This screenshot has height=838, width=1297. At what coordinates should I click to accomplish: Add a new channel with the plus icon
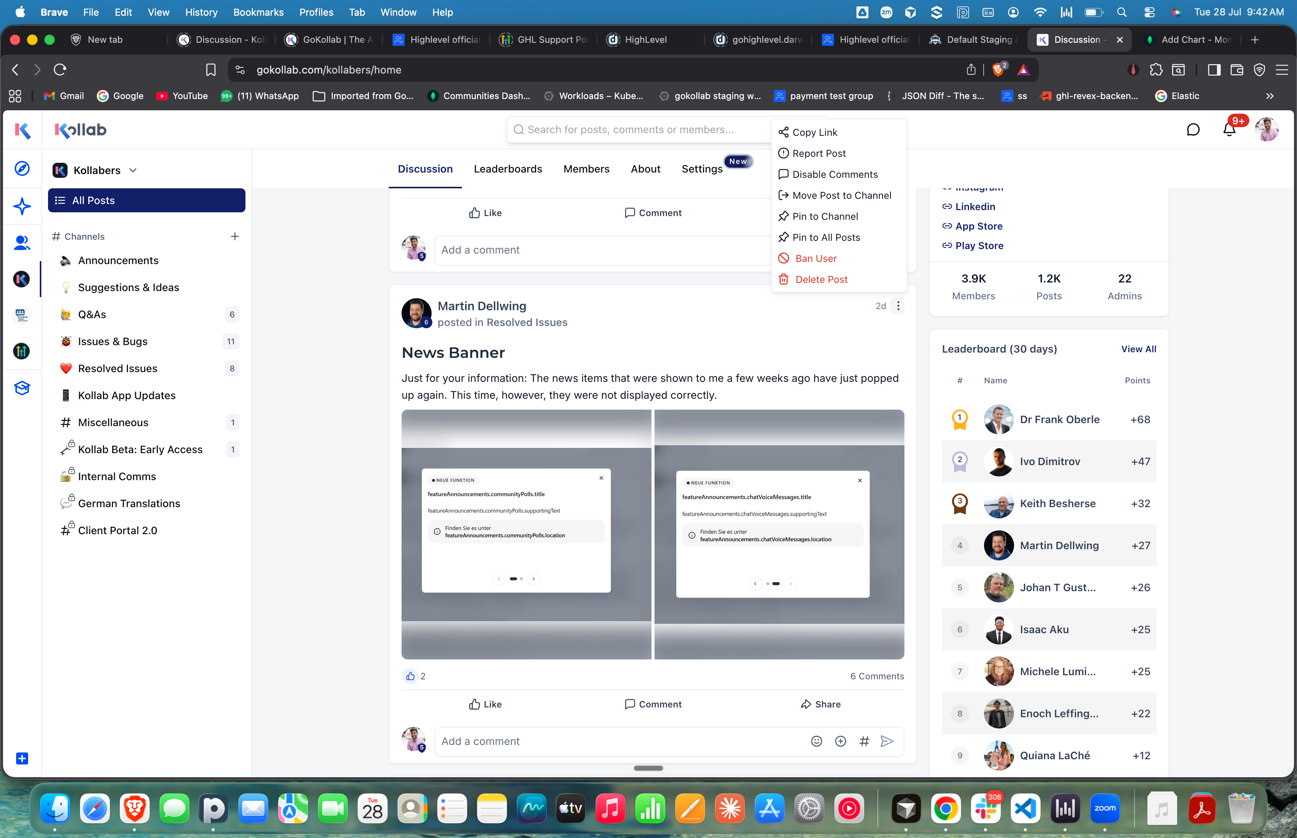235,236
